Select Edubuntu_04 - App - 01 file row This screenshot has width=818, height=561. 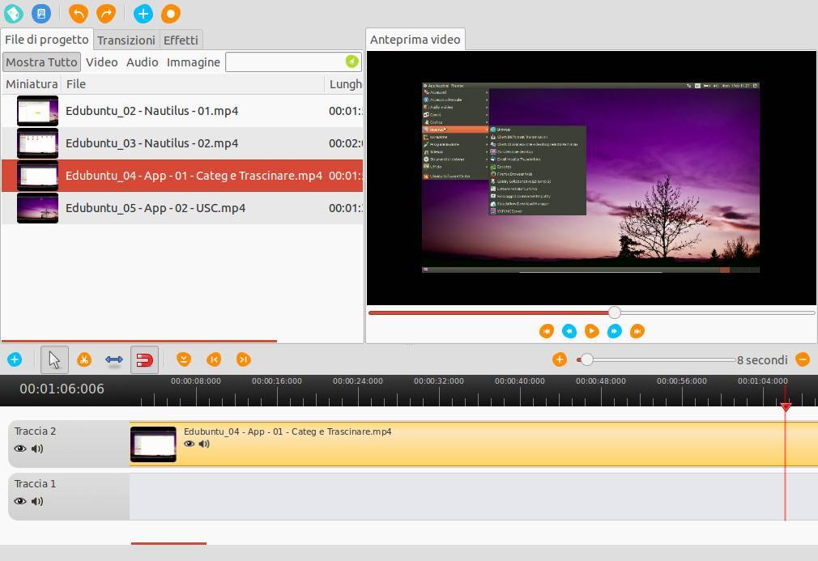(x=182, y=176)
